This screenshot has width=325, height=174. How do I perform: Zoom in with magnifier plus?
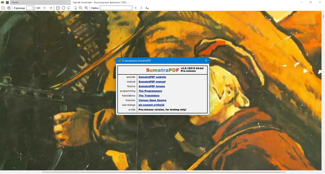click(x=86, y=8)
